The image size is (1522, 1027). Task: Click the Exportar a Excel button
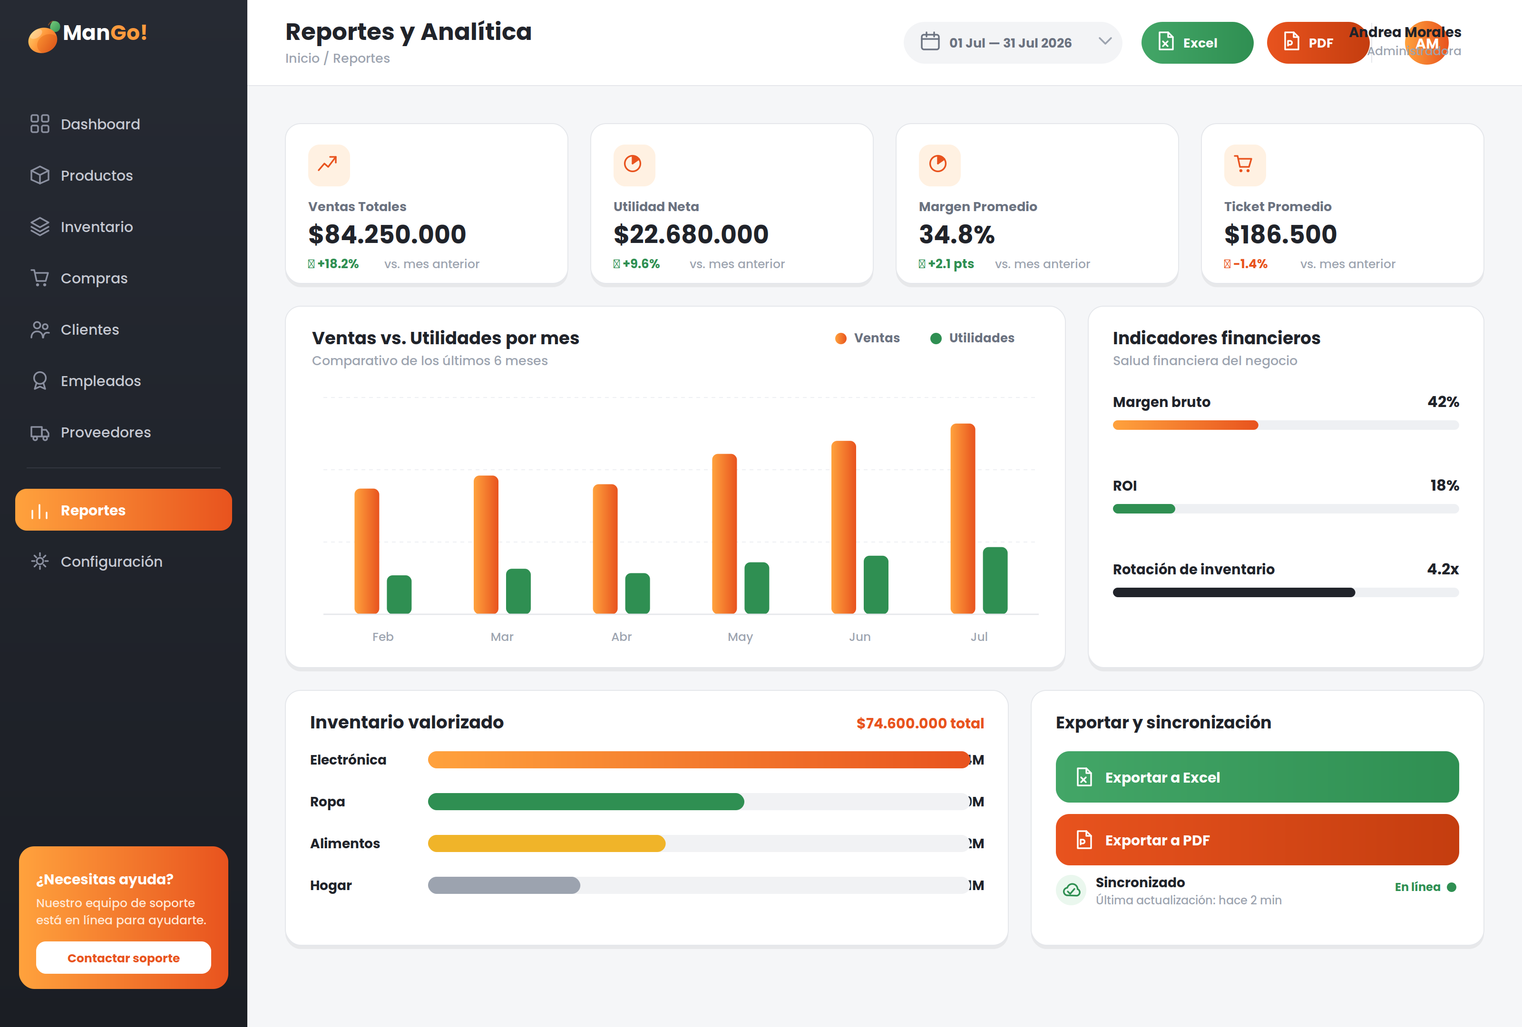1257,777
